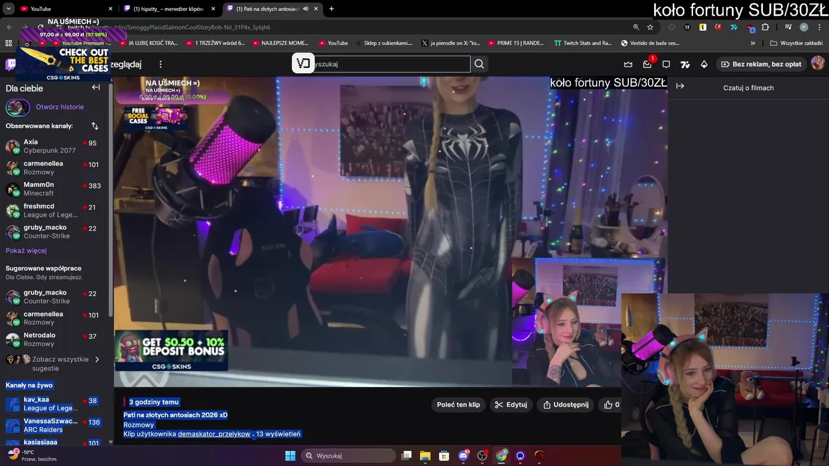829x466 pixels.
Task: Open Netrodalo Rozmowy channel
Action: pos(55,339)
